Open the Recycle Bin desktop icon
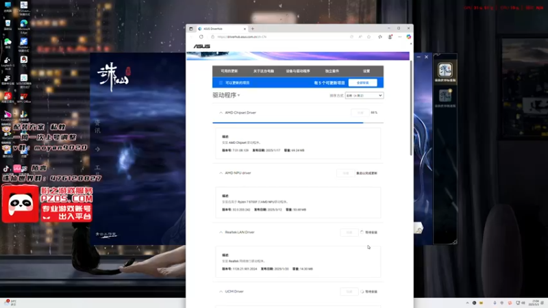This screenshot has height=308, width=548. [x=8, y=25]
